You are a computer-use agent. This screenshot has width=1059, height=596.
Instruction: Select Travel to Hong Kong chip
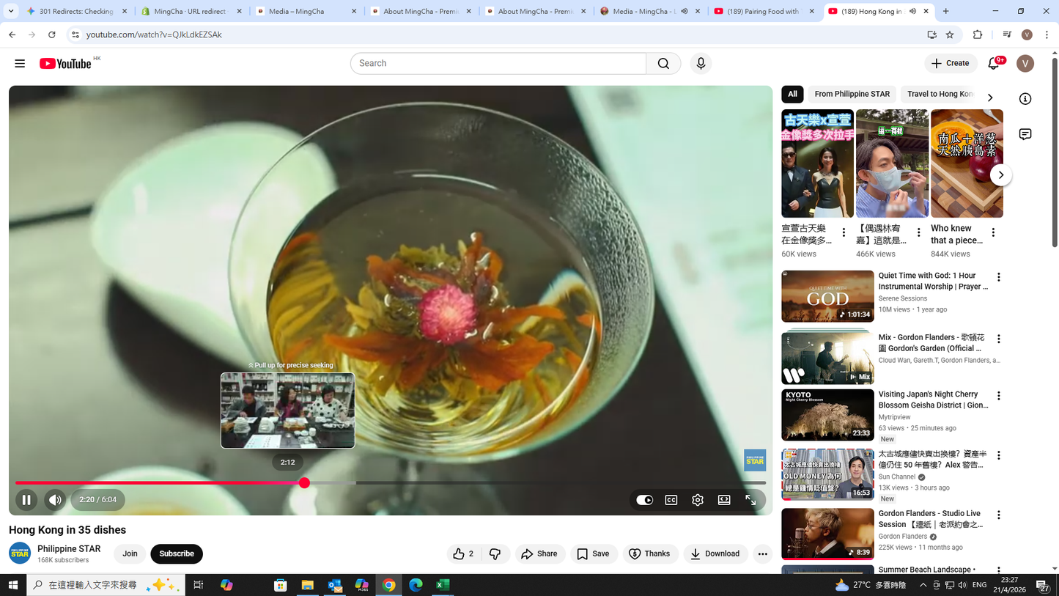pos(940,94)
